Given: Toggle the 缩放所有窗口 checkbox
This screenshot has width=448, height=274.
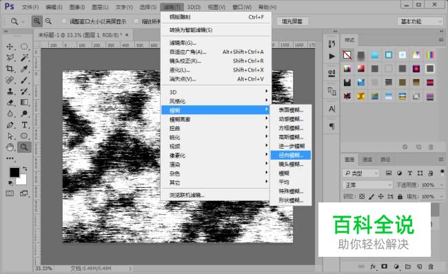Looking at the screenshot, I should [136, 21].
